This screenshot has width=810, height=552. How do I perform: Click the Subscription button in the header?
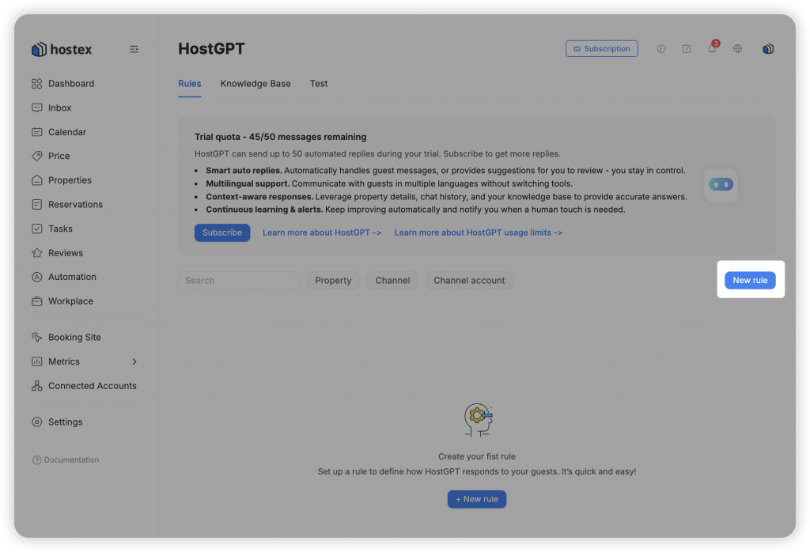602,49
